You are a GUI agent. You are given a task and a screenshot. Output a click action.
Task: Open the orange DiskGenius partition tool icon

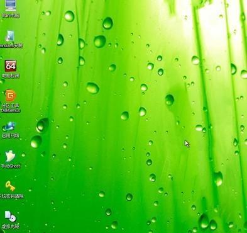pyautogui.click(x=11, y=96)
